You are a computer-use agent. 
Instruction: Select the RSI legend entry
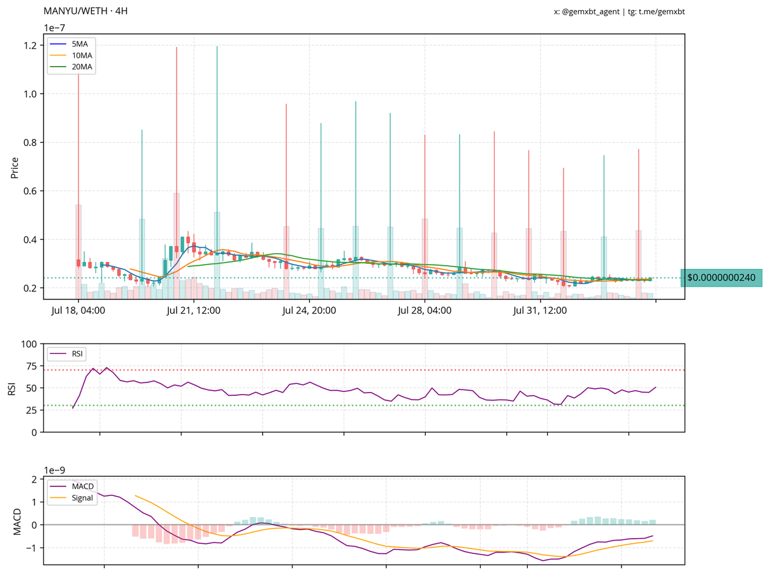(x=66, y=353)
